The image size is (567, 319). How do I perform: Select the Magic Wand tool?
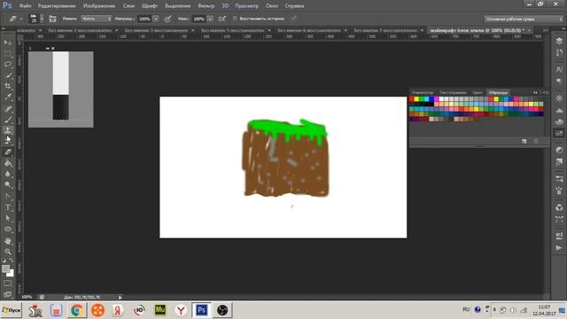click(x=8, y=75)
